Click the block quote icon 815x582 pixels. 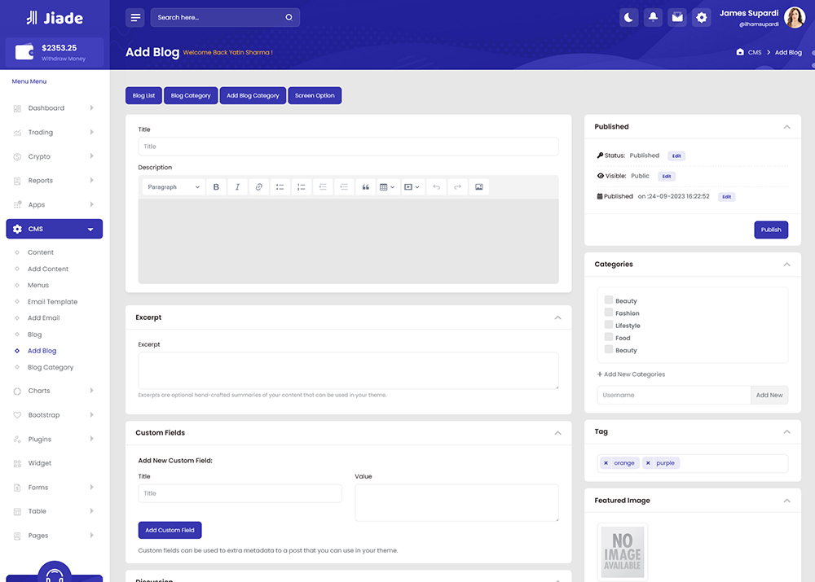[x=365, y=187]
